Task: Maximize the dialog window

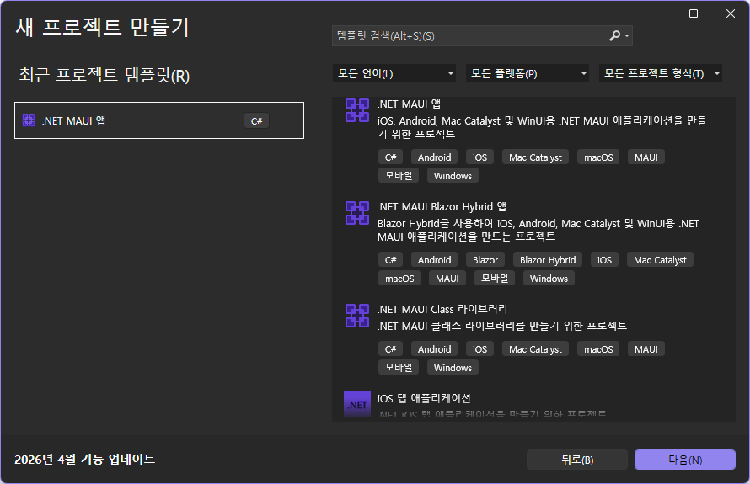Action: click(x=694, y=13)
